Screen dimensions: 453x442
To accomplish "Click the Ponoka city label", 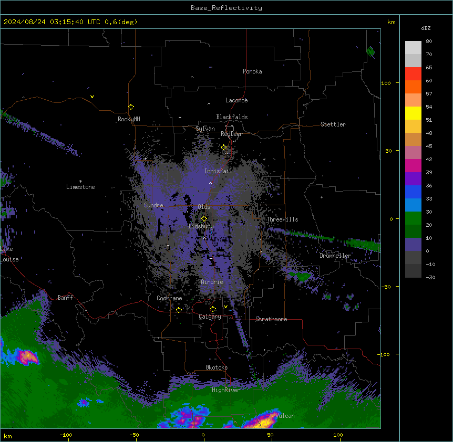I will tap(252, 71).
